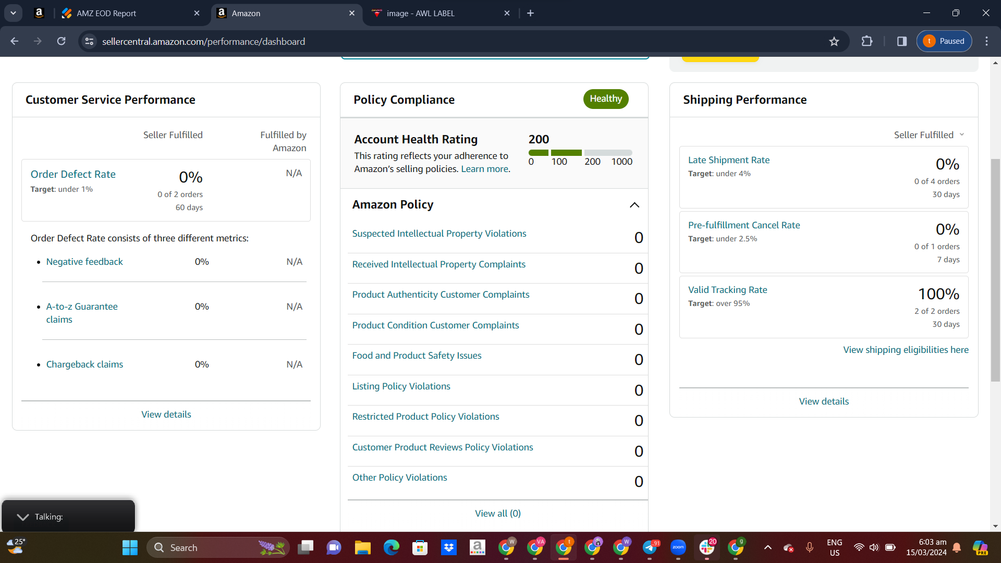Collapse the Amazon Policy section
1001x563 pixels.
click(x=634, y=205)
